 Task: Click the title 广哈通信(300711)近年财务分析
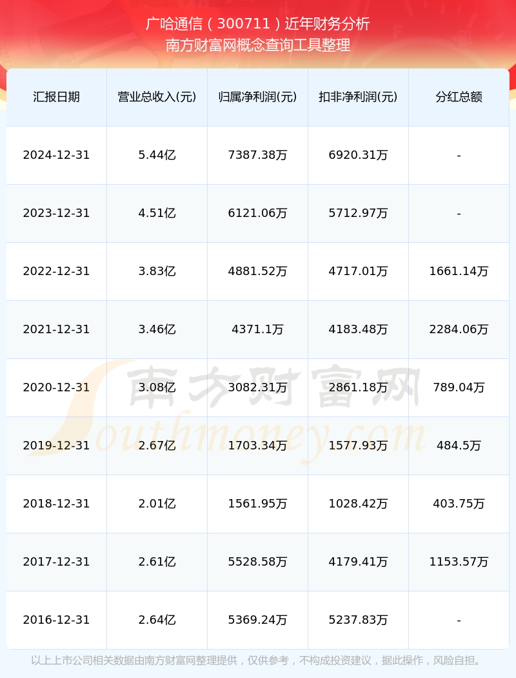[258, 24]
